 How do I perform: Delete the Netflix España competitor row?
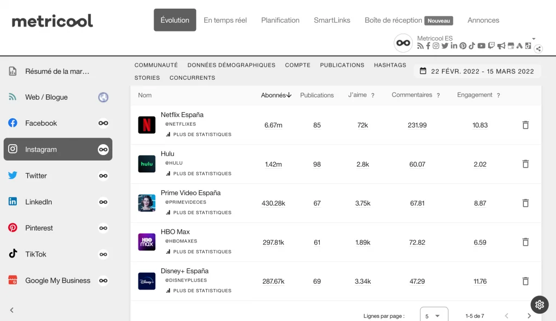tap(526, 125)
